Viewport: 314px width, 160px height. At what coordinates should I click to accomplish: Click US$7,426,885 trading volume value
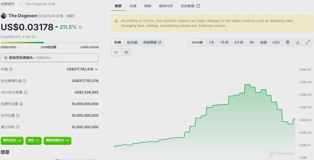87,92
